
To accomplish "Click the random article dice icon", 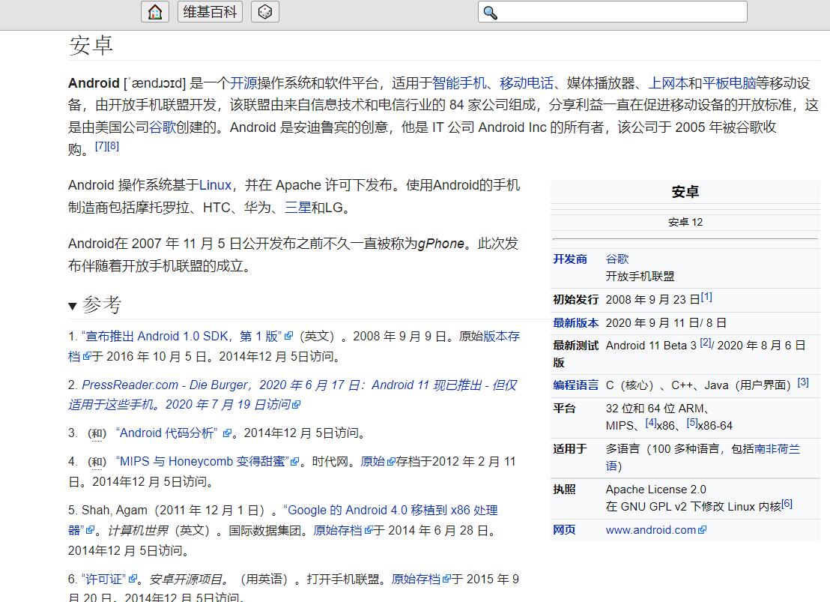I will click(x=264, y=12).
